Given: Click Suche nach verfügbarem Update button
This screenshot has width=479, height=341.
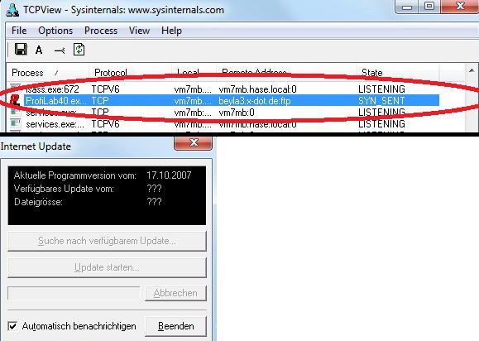Looking at the screenshot, I should 107,241.
